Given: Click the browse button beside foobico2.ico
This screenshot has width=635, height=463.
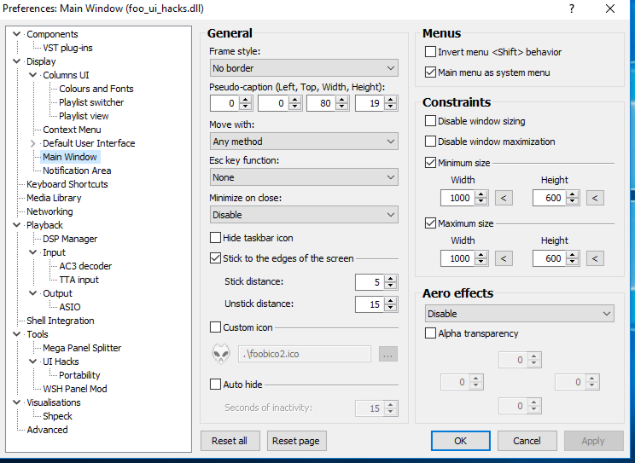Looking at the screenshot, I should click(x=387, y=354).
